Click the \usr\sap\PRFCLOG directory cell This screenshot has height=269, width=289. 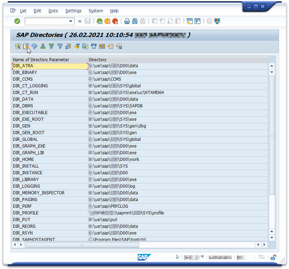click(x=178, y=206)
